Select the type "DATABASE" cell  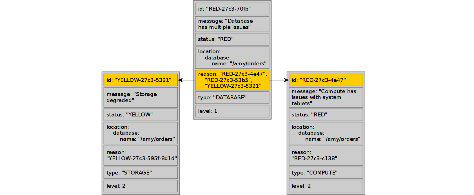point(232,98)
